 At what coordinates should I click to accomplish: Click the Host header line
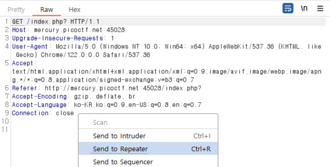click(x=68, y=30)
